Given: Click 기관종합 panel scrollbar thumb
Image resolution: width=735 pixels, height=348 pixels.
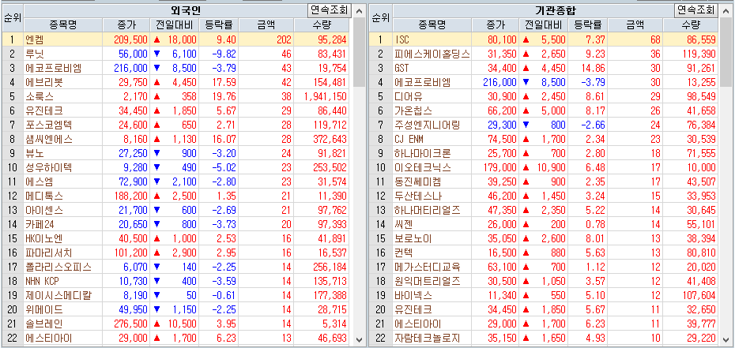Looking at the screenshot, I should click(726, 52).
